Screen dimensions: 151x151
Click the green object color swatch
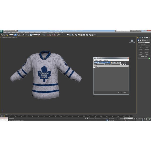pos(149,58)
